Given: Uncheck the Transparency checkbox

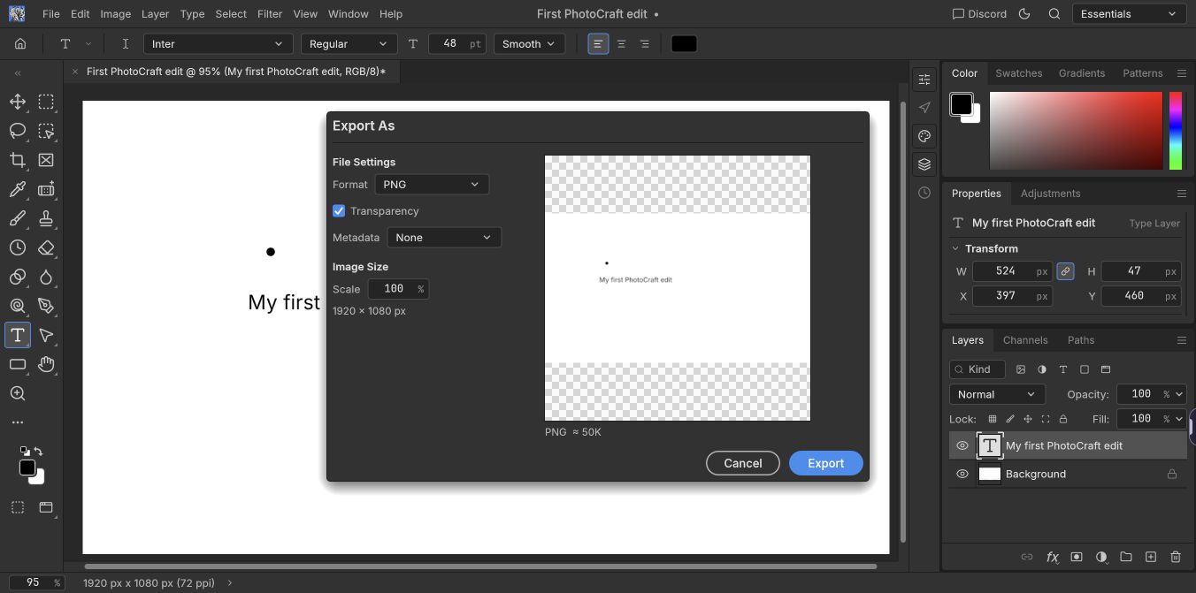Looking at the screenshot, I should pos(339,211).
